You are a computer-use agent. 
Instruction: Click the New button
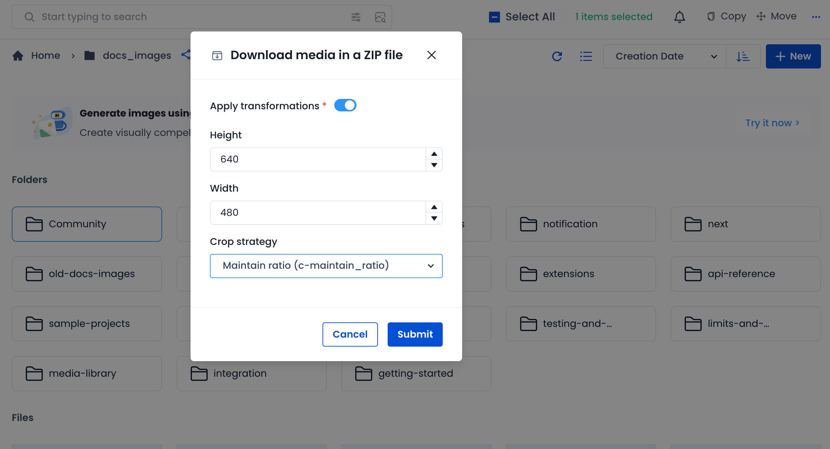point(793,56)
